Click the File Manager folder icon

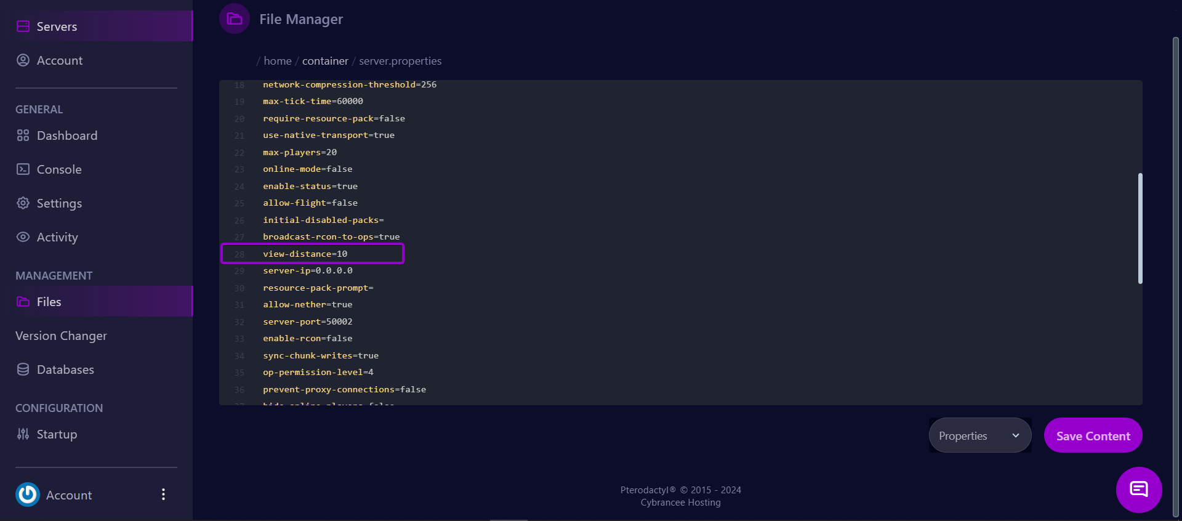click(235, 19)
